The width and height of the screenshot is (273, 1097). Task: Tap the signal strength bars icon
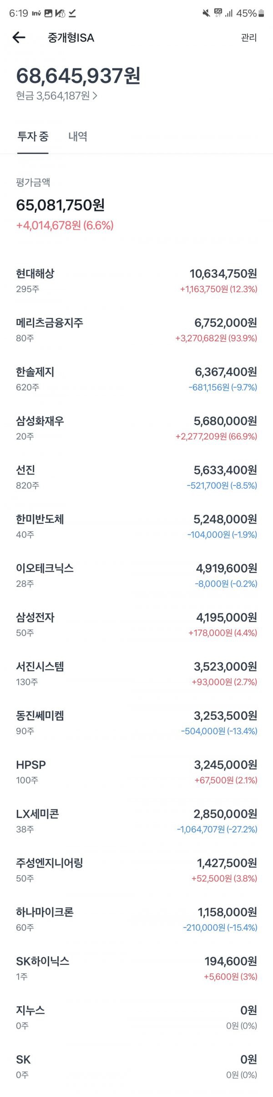pos(229,13)
